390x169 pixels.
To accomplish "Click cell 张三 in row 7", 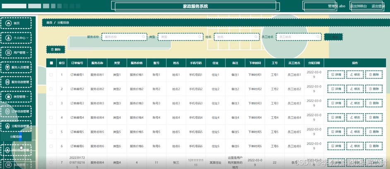I will pos(176,163).
